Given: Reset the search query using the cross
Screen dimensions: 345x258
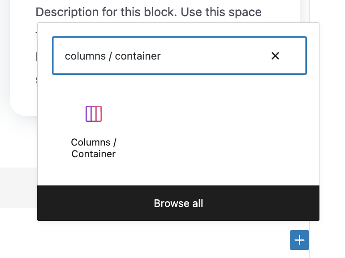Looking at the screenshot, I should tap(275, 56).
